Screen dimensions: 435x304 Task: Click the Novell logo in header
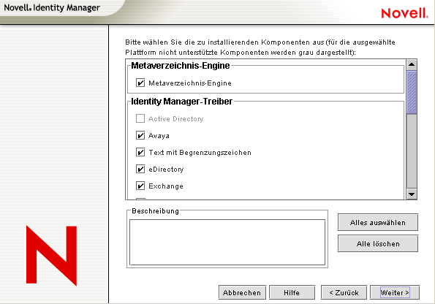[404, 13]
